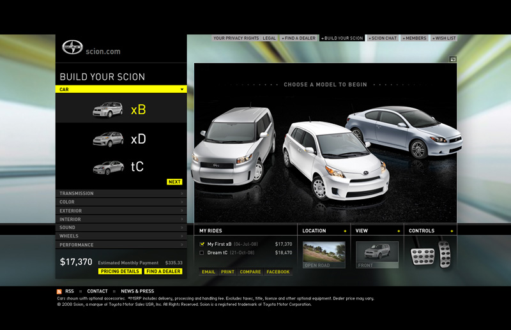Choose the xD model label
The image size is (511, 330).
(x=138, y=139)
